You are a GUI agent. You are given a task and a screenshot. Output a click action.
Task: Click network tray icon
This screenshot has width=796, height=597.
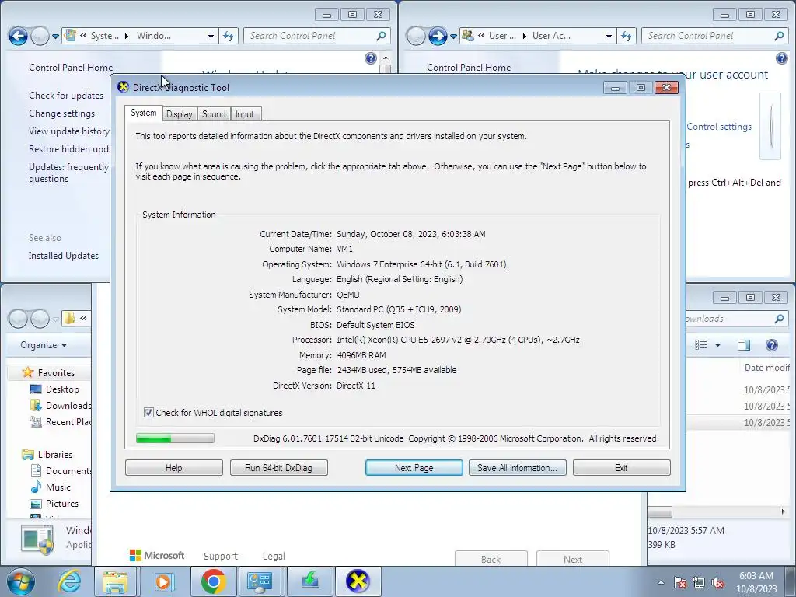(699, 582)
